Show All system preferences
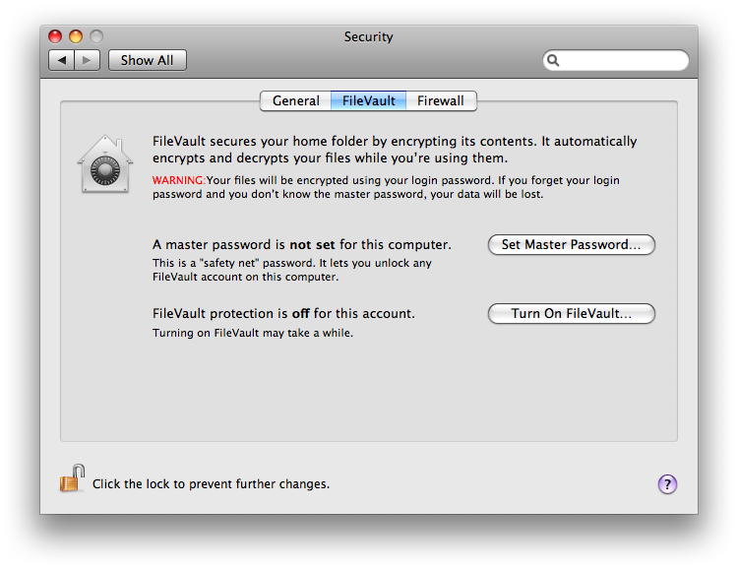 coord(148,60)
